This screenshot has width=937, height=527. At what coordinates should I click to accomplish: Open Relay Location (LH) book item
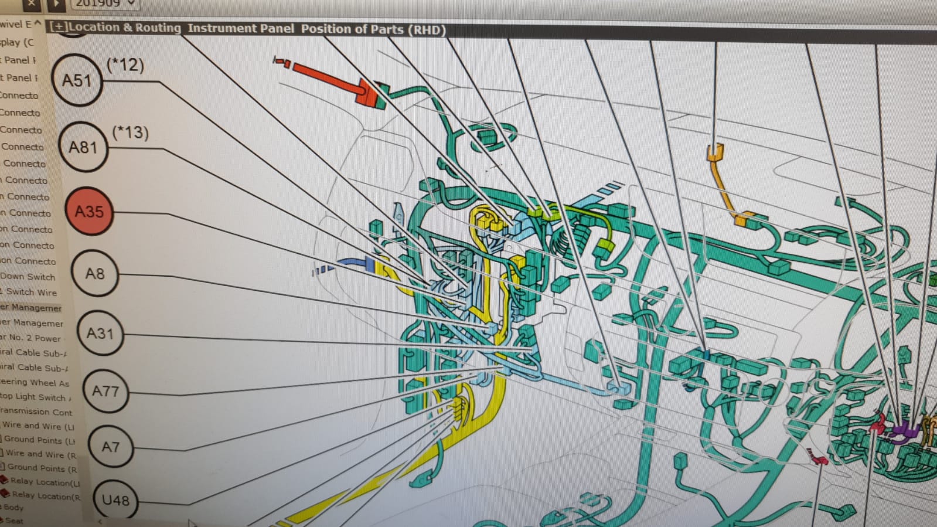pyautogui.click(x=42, y=482)
